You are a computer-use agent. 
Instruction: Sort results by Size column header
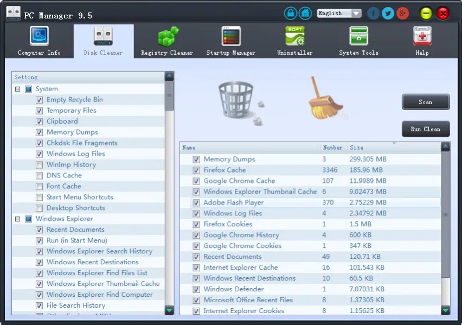pyautogui.click(x=394, y=148)
